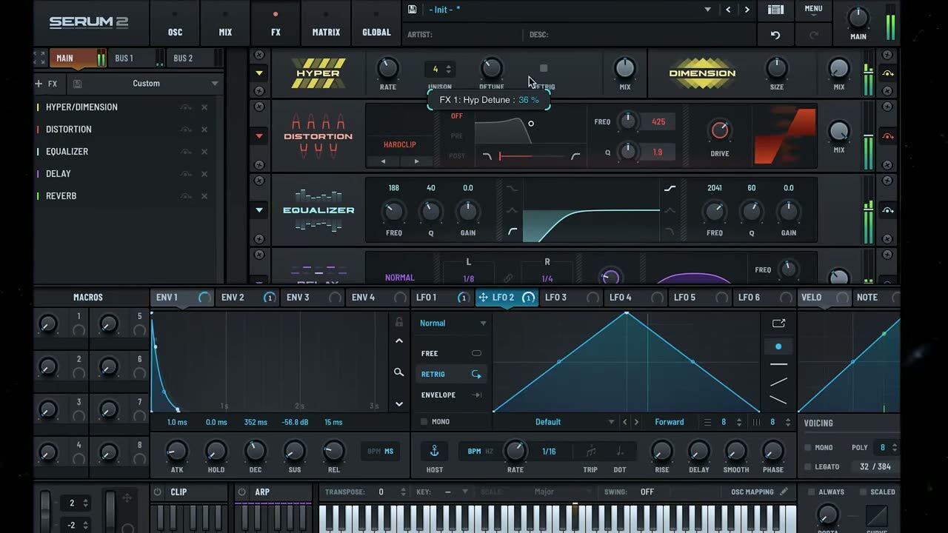
Task: Go to next preset arrow
Action: click(x=747, y=10)
